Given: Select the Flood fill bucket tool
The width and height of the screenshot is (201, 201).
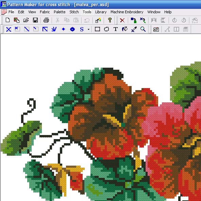Looking at the screenshot, I should pyautogui.click(x=124, y=29).
